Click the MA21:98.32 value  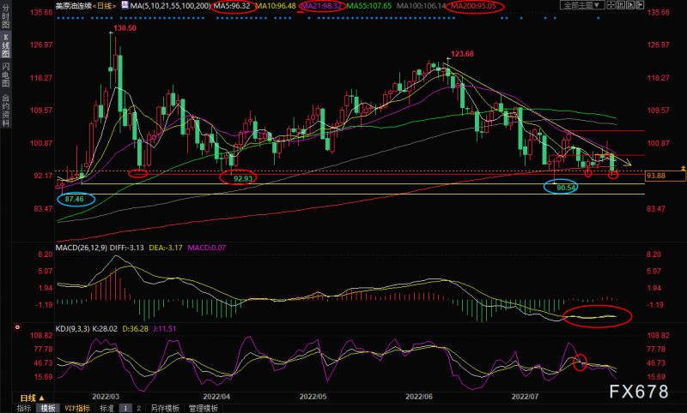321,6
